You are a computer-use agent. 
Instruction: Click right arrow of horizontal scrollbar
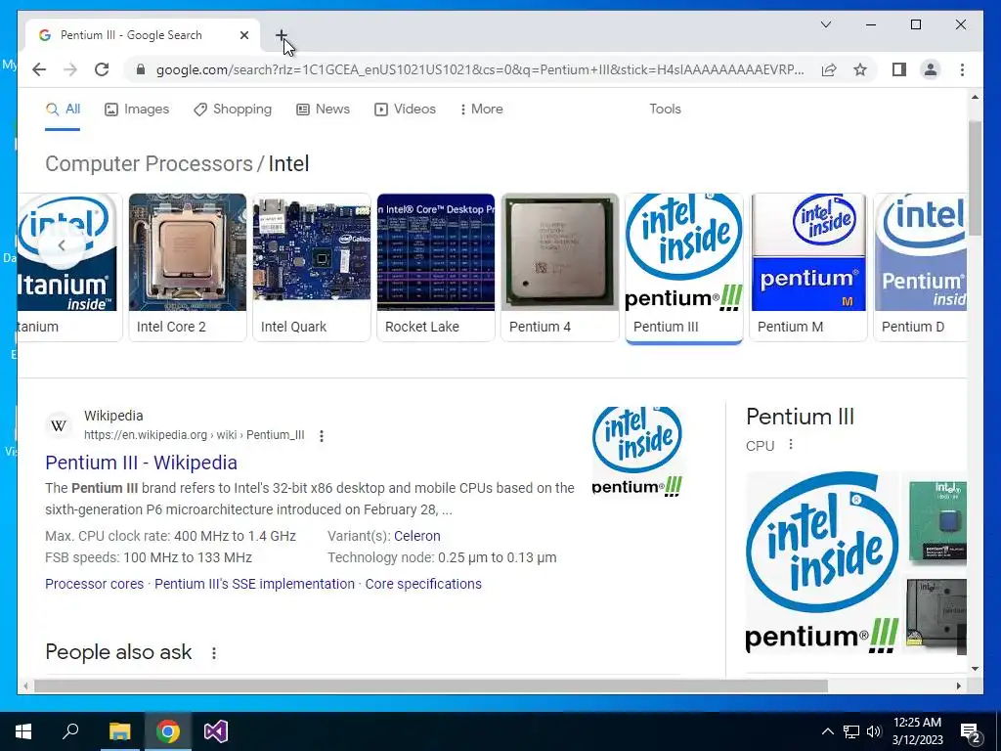pos(958,685)
